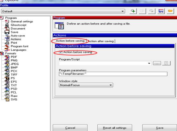Viewport: 177px width, 131px height.
Task: Open Ghostscript settings in the tree
Action: 19,25
